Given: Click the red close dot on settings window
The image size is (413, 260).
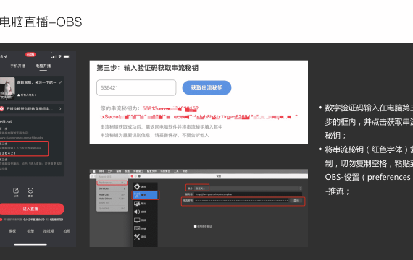Looking at the screenshot, I should click(132, 176).
